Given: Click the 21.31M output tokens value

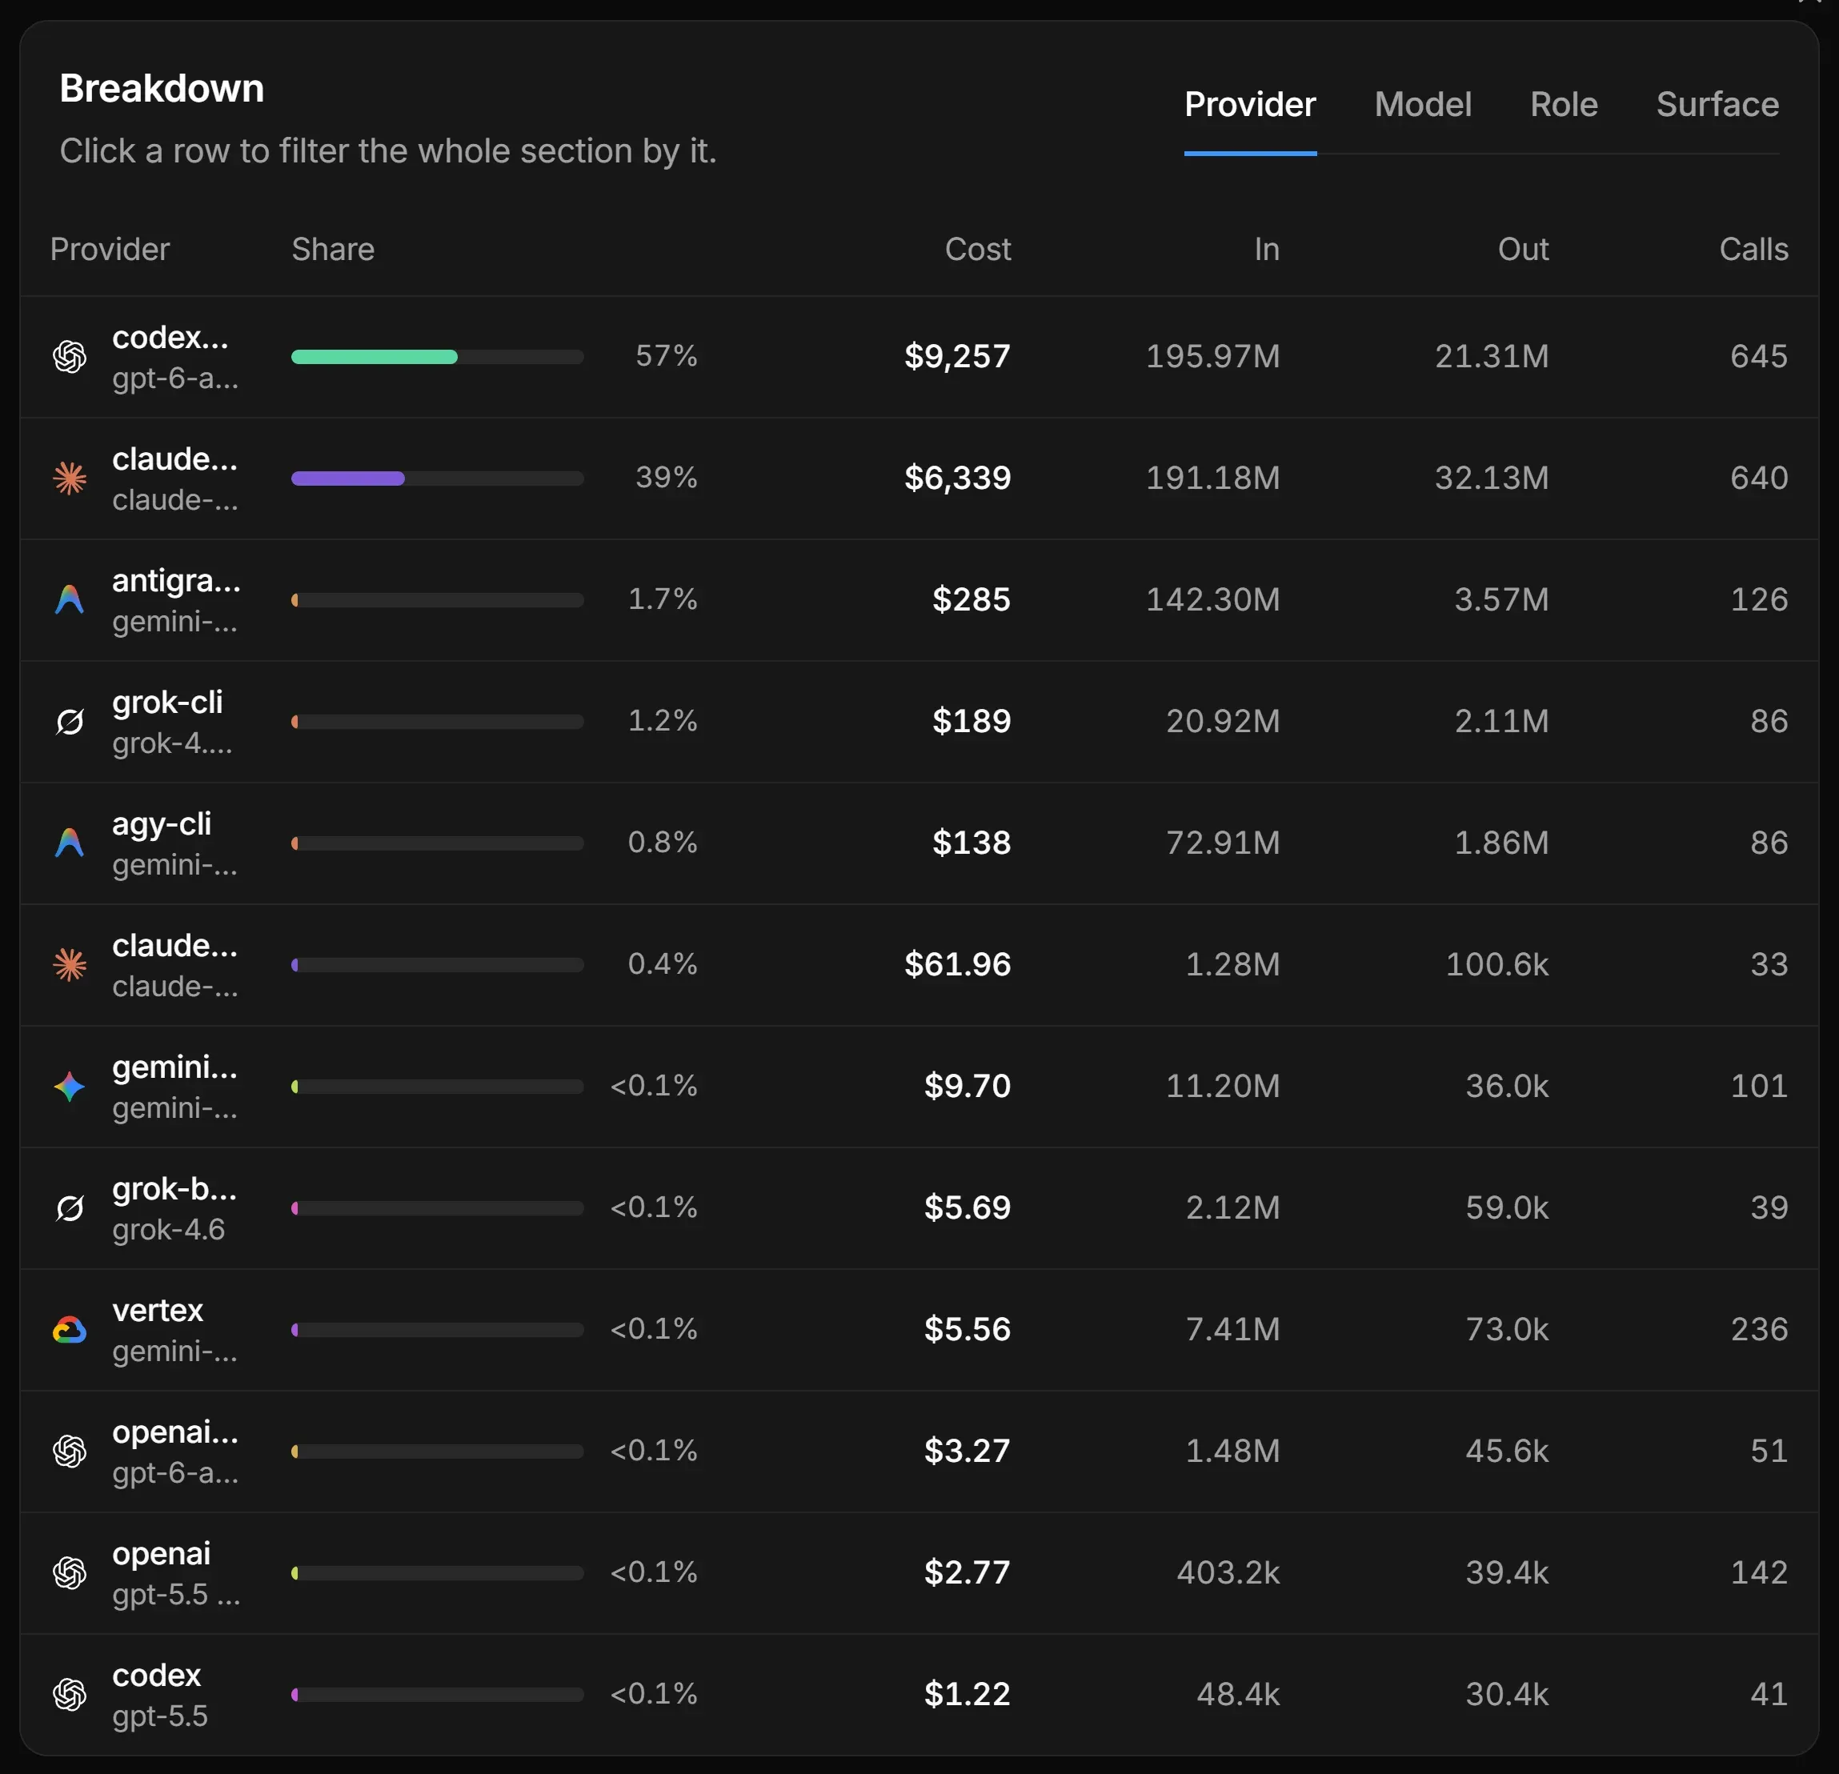Looking at the screenshot, I should 1492,357.
